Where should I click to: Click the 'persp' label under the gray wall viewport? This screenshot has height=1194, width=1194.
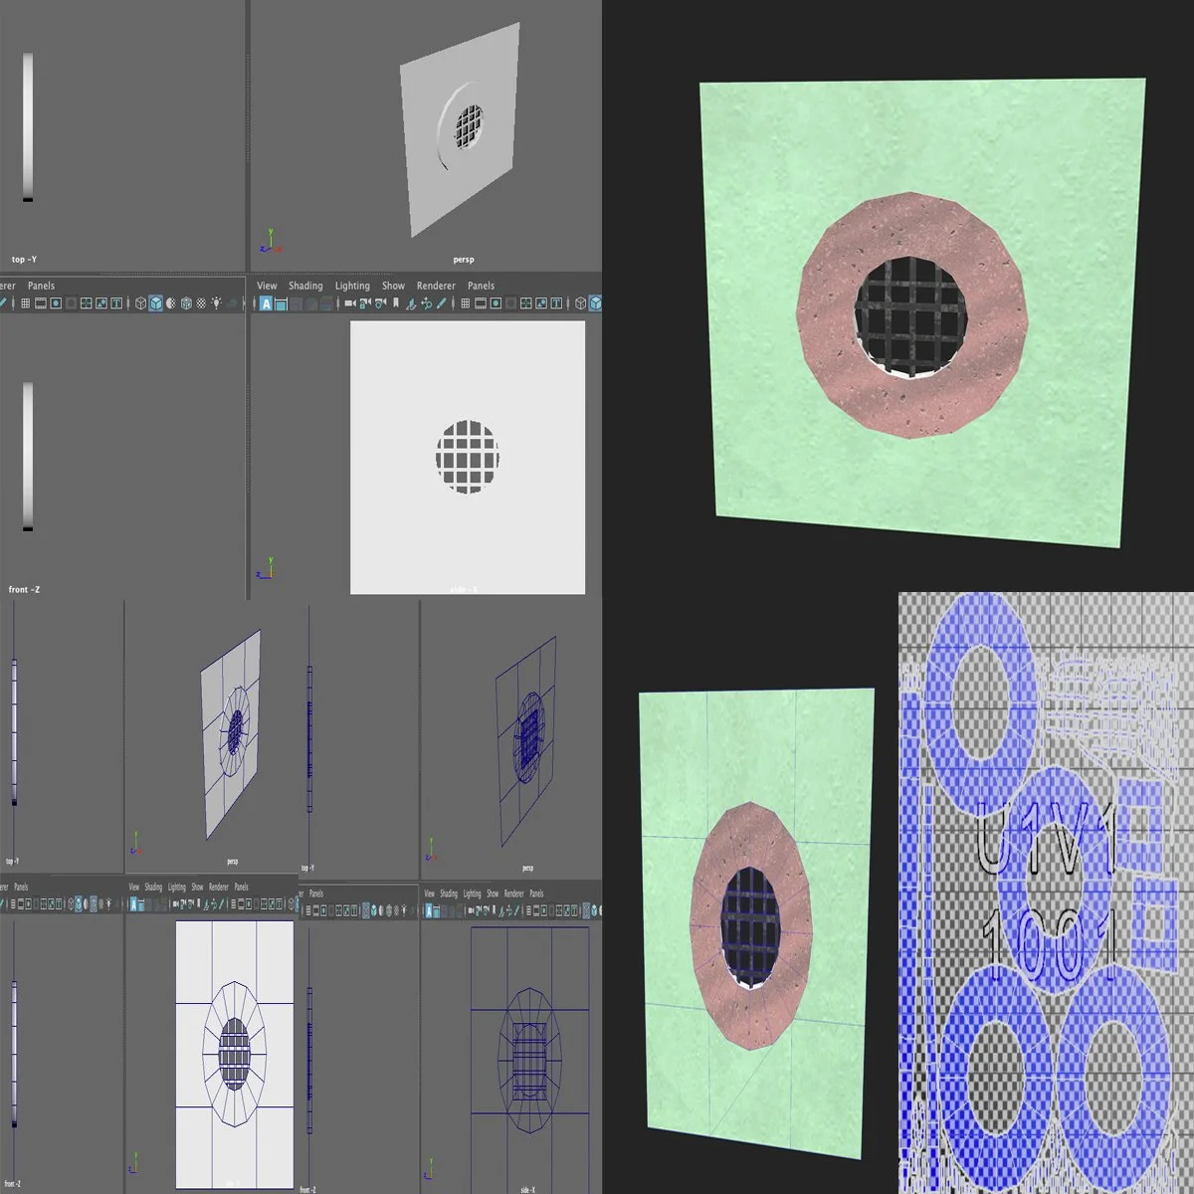coord(464,260)
